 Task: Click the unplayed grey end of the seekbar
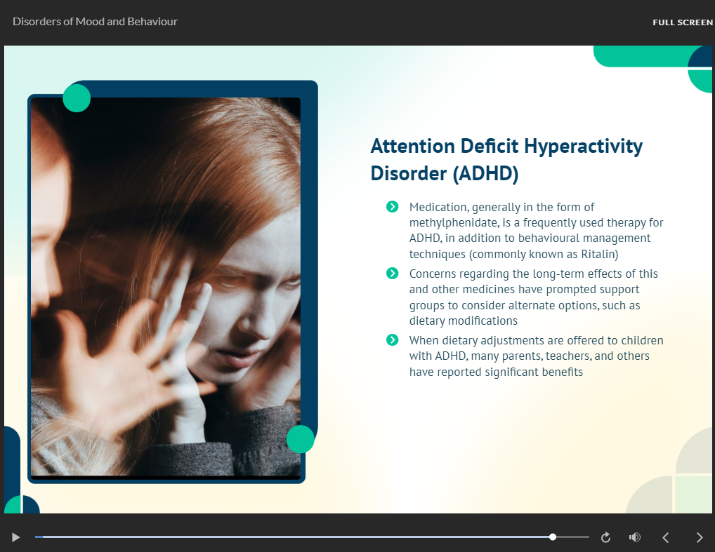point(575,537)
